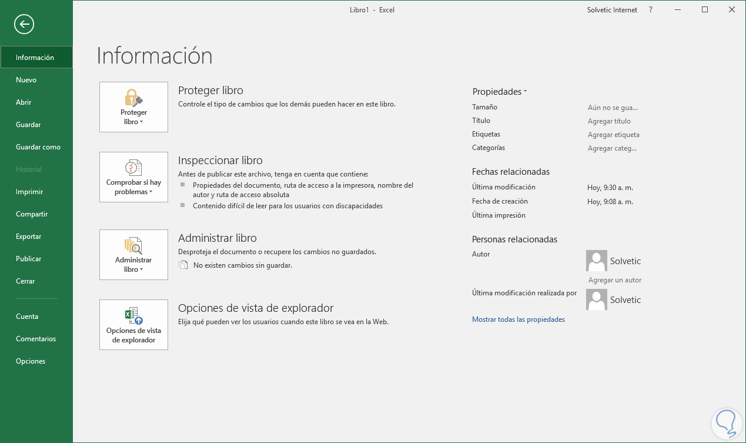Choose Guardar como in the sidebar
The width and height of the screenshot is (746, 443).
point(36,147)
